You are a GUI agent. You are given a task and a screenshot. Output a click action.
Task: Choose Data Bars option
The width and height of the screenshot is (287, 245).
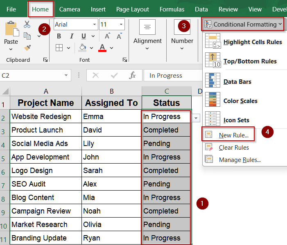point(237,82)
